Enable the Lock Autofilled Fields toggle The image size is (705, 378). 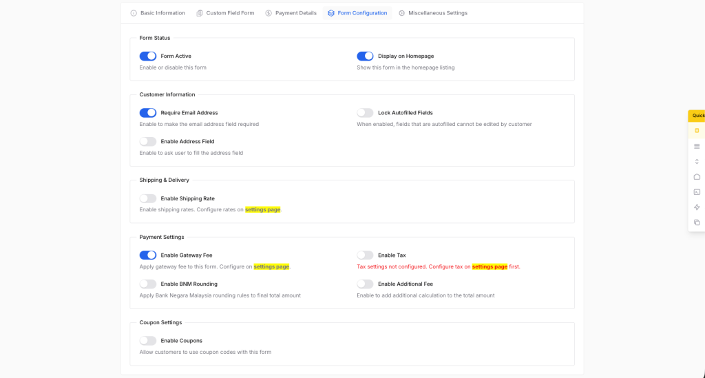(365, 113)
